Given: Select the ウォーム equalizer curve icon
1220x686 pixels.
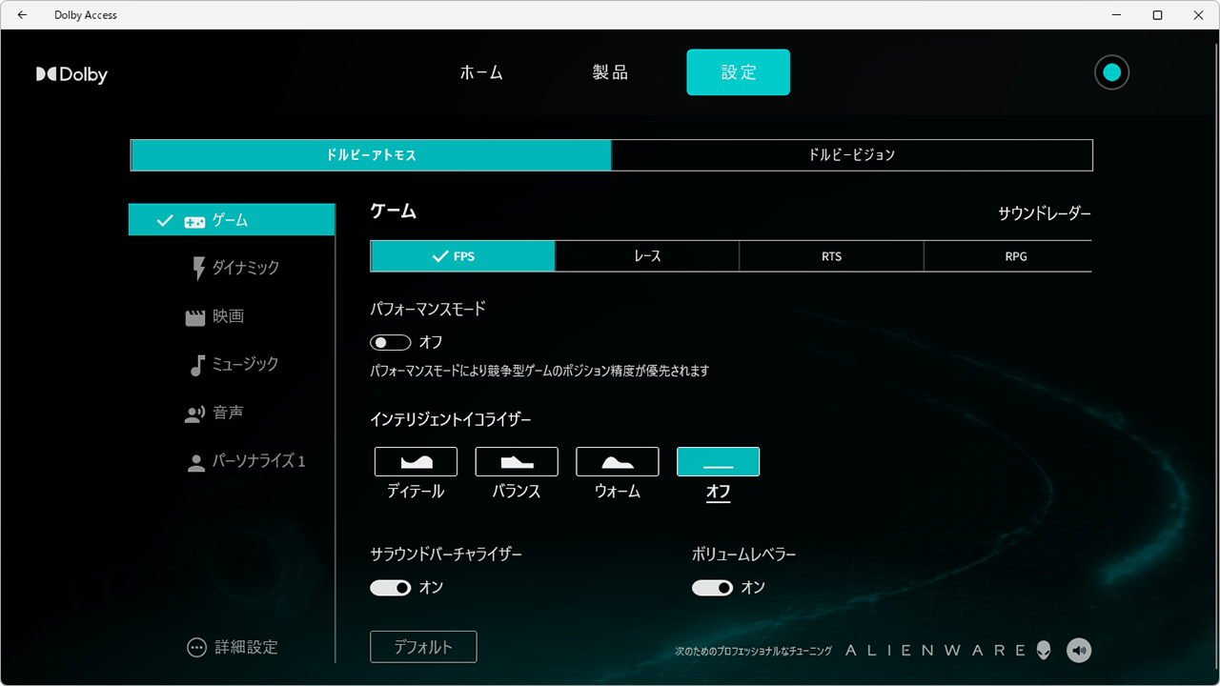Looking at the screenshot, I should coord(618,461).
